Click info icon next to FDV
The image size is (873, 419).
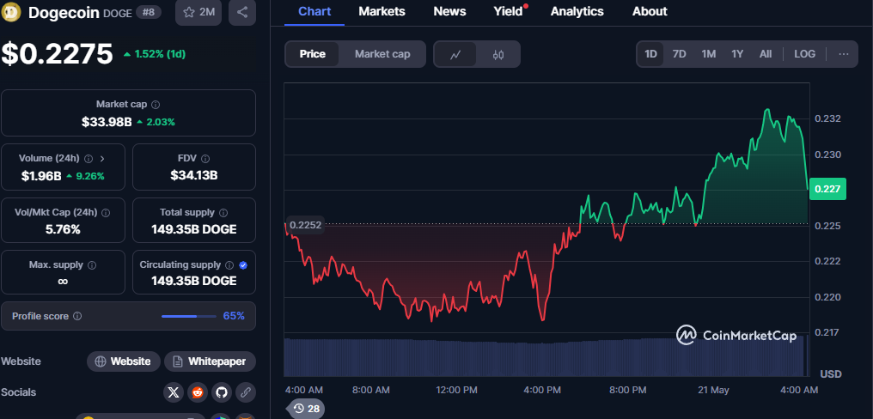tap(205, 159)
